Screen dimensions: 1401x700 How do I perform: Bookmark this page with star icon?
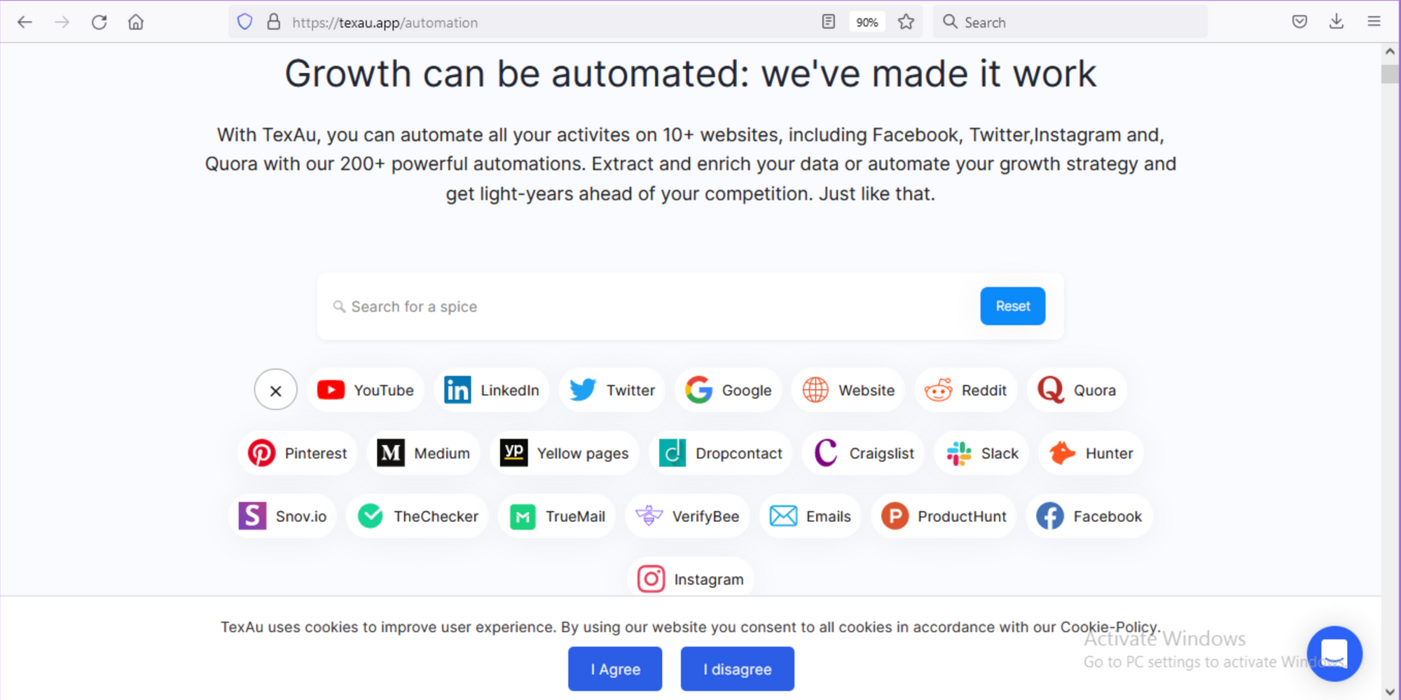click(x=906, y=22)
